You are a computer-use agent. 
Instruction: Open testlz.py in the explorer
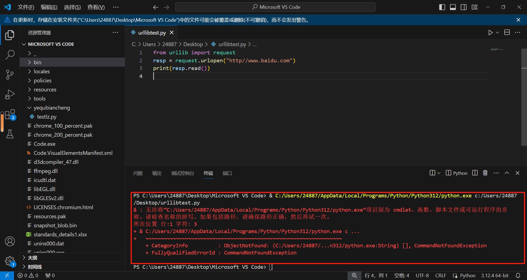point(72,117)
